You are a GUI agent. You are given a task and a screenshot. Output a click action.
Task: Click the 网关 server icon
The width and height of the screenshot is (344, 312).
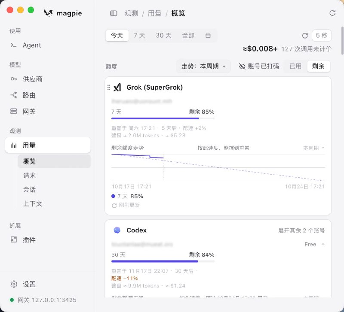coord(14,111)
